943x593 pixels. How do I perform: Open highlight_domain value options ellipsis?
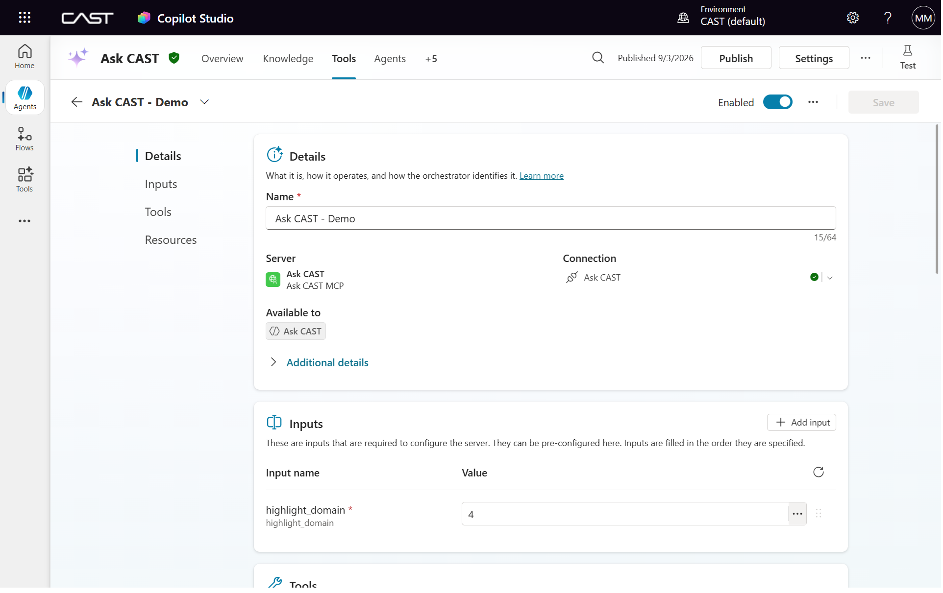(797, 514)
